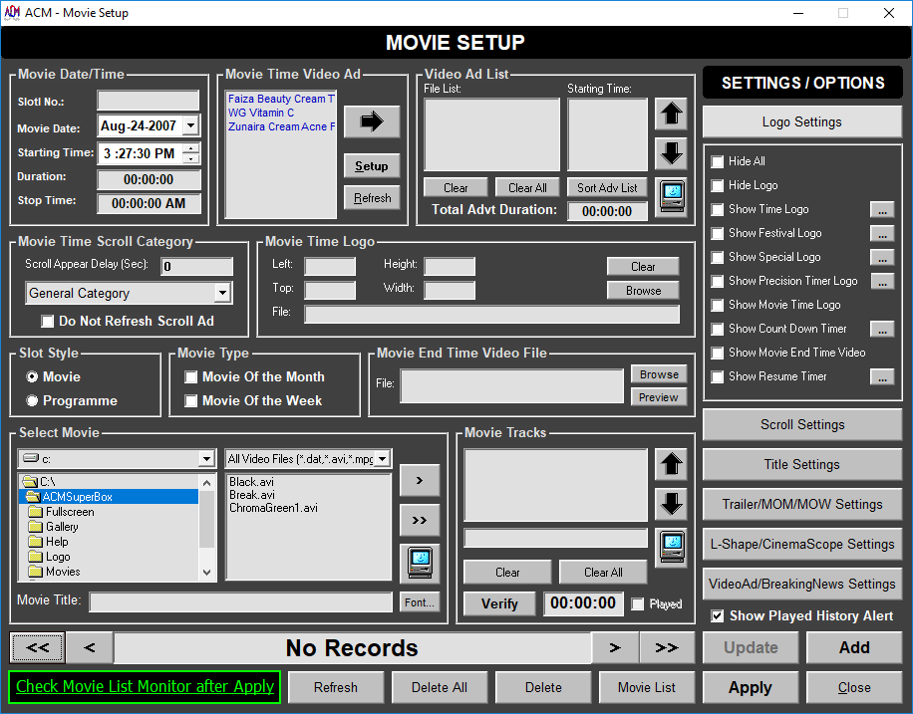Click inside the Movie Title field
Image resolution: width=913 pixels, height=714 pixels.
pyautogui.click(x=239, y=602)
